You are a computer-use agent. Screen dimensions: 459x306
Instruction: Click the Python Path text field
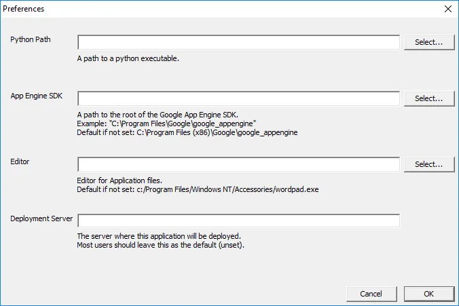238,42
